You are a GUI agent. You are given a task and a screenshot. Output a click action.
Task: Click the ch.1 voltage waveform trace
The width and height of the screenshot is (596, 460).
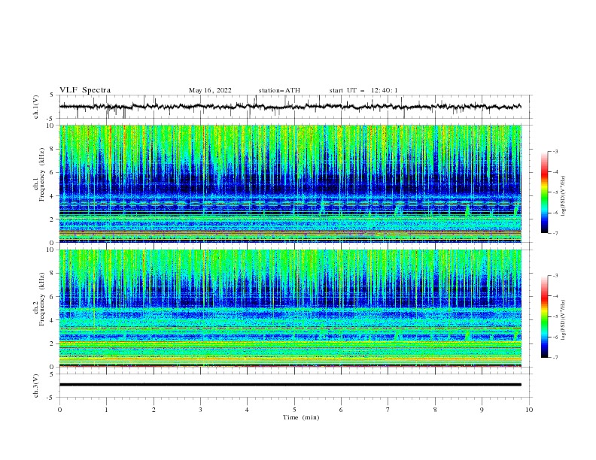290,107
